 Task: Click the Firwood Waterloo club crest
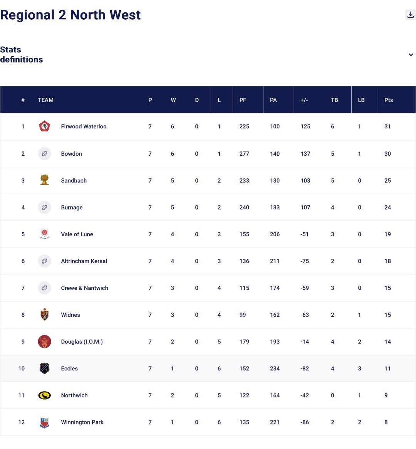pos(45,126)
